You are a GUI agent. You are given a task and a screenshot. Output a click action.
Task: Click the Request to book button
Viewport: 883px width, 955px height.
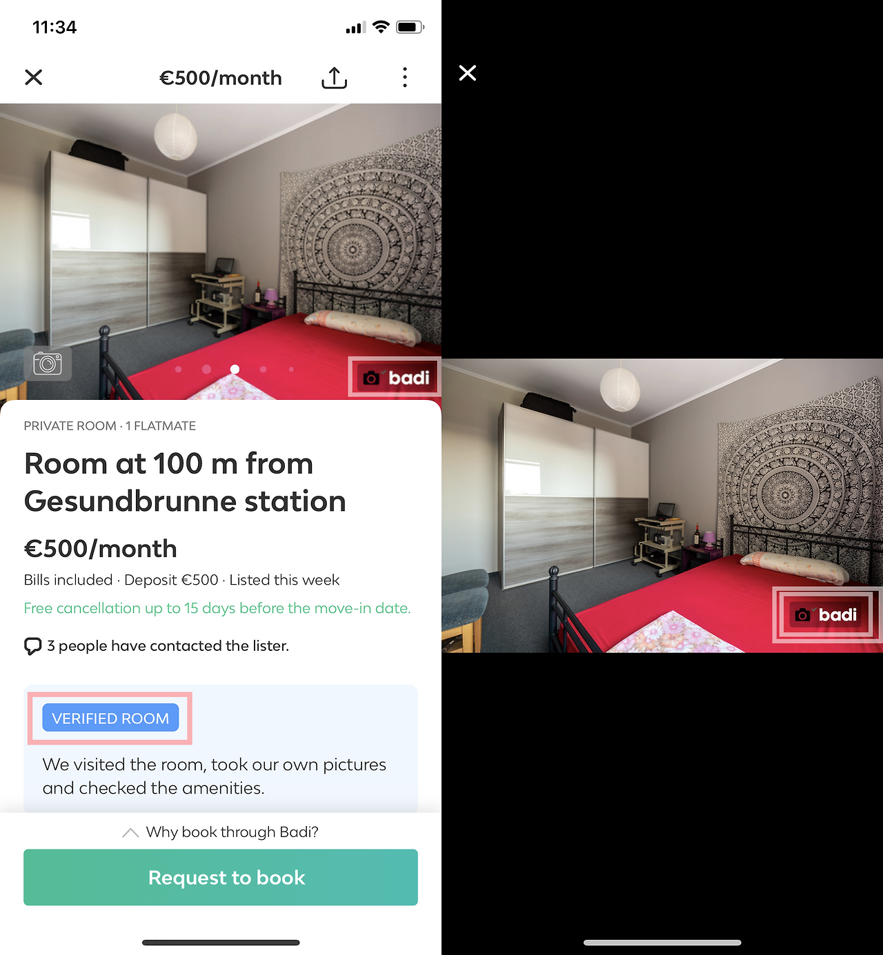[x=221, y=877]
